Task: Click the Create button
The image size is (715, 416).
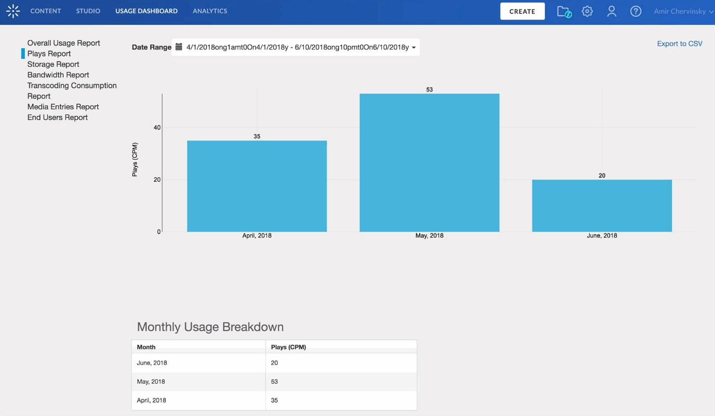Action: tap(522, 11)
